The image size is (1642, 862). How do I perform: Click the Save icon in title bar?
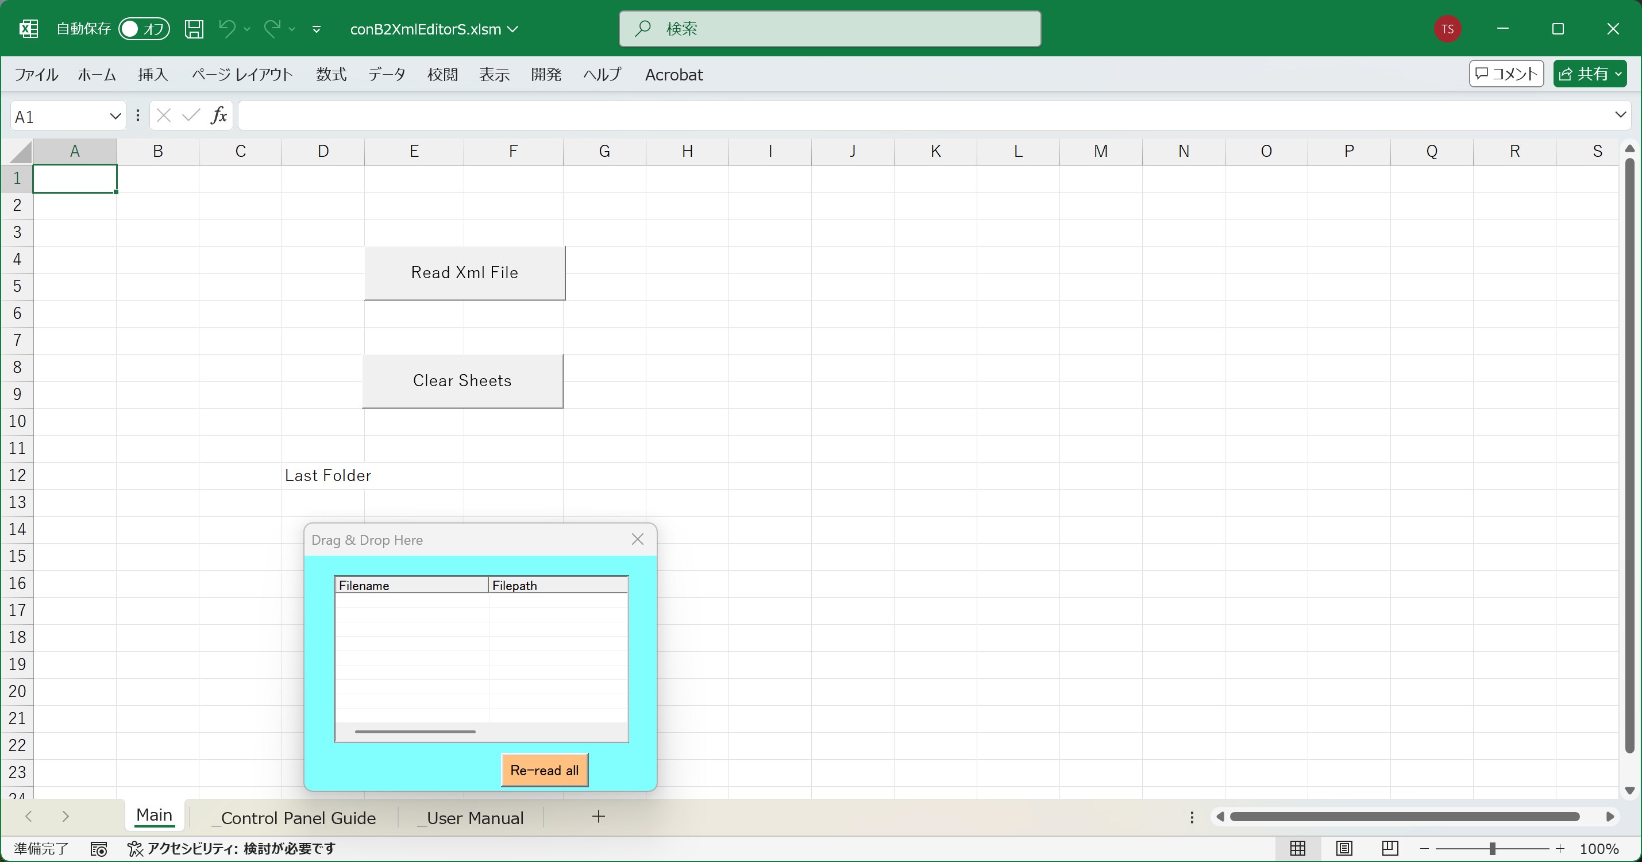[194, 29]
